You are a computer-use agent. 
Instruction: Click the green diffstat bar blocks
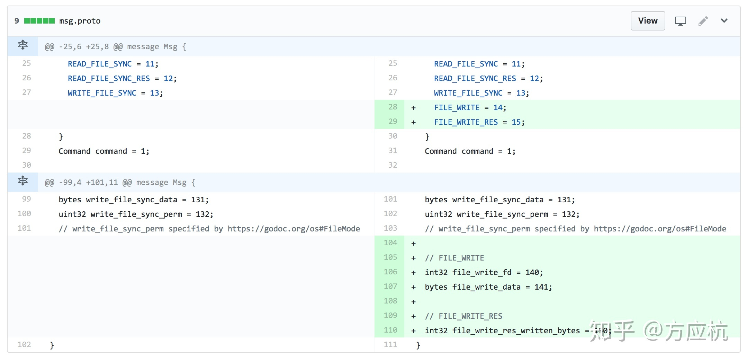pyautogui.click(x=39, y=21)
